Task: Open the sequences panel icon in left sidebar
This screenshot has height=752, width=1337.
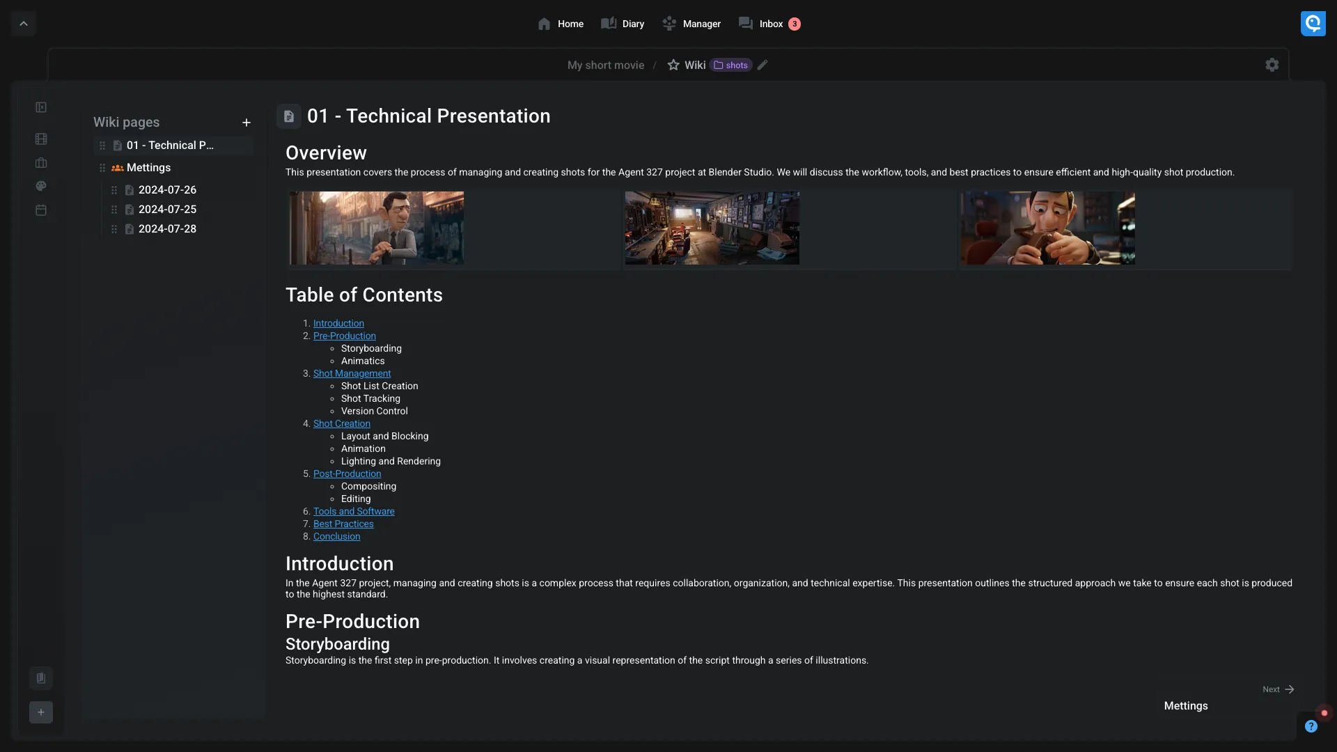Action: click(41, 107)
